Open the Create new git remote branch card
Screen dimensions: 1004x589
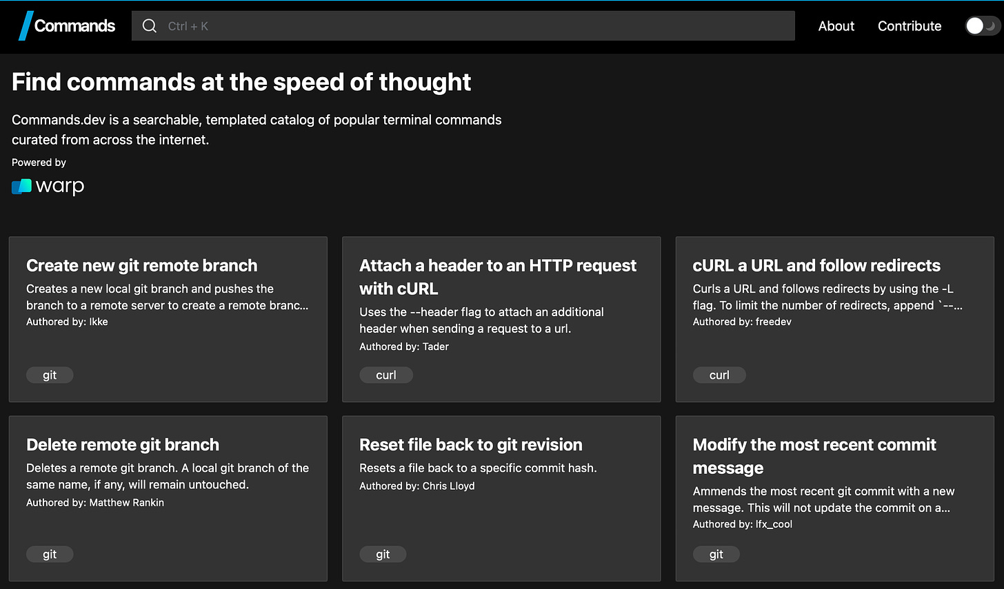(141, 266)
